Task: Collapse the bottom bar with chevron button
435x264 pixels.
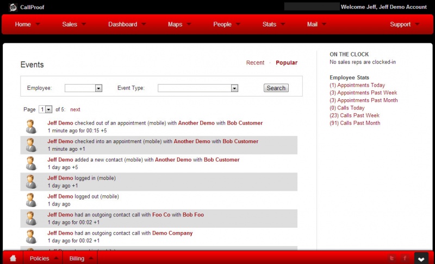Action: click(421, 258)
